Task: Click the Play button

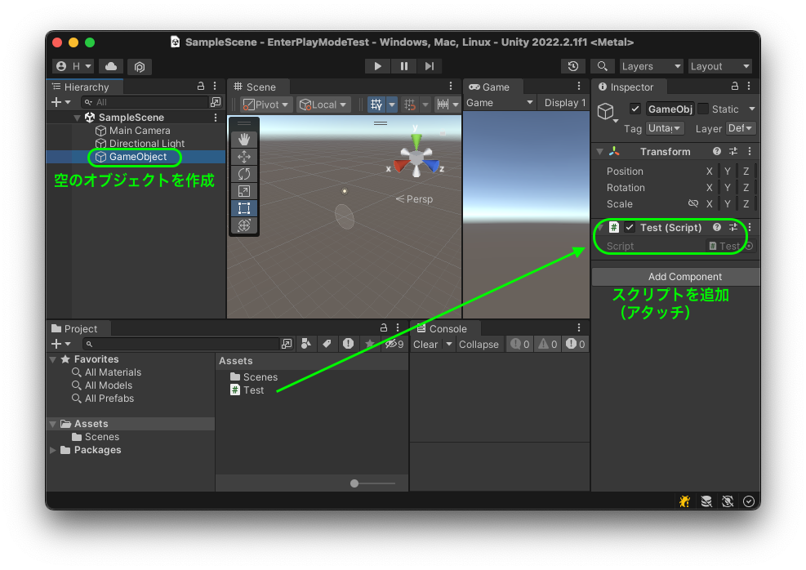Action: [377, 66]
